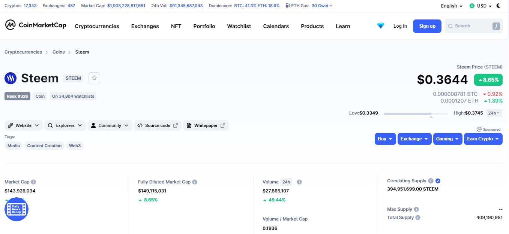Expand the Explorers dropdown
Image resolution: width=509 pixels, height=234 pixels.
(x=65, y=125)
